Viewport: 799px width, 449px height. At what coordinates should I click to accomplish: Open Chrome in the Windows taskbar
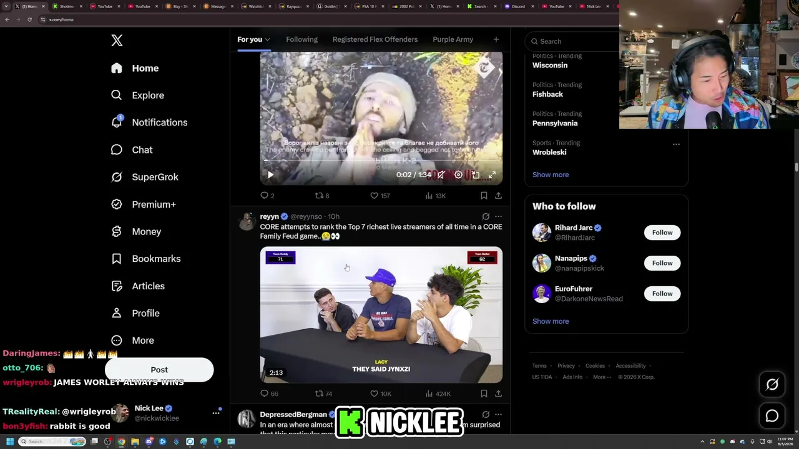pos(121,442)
